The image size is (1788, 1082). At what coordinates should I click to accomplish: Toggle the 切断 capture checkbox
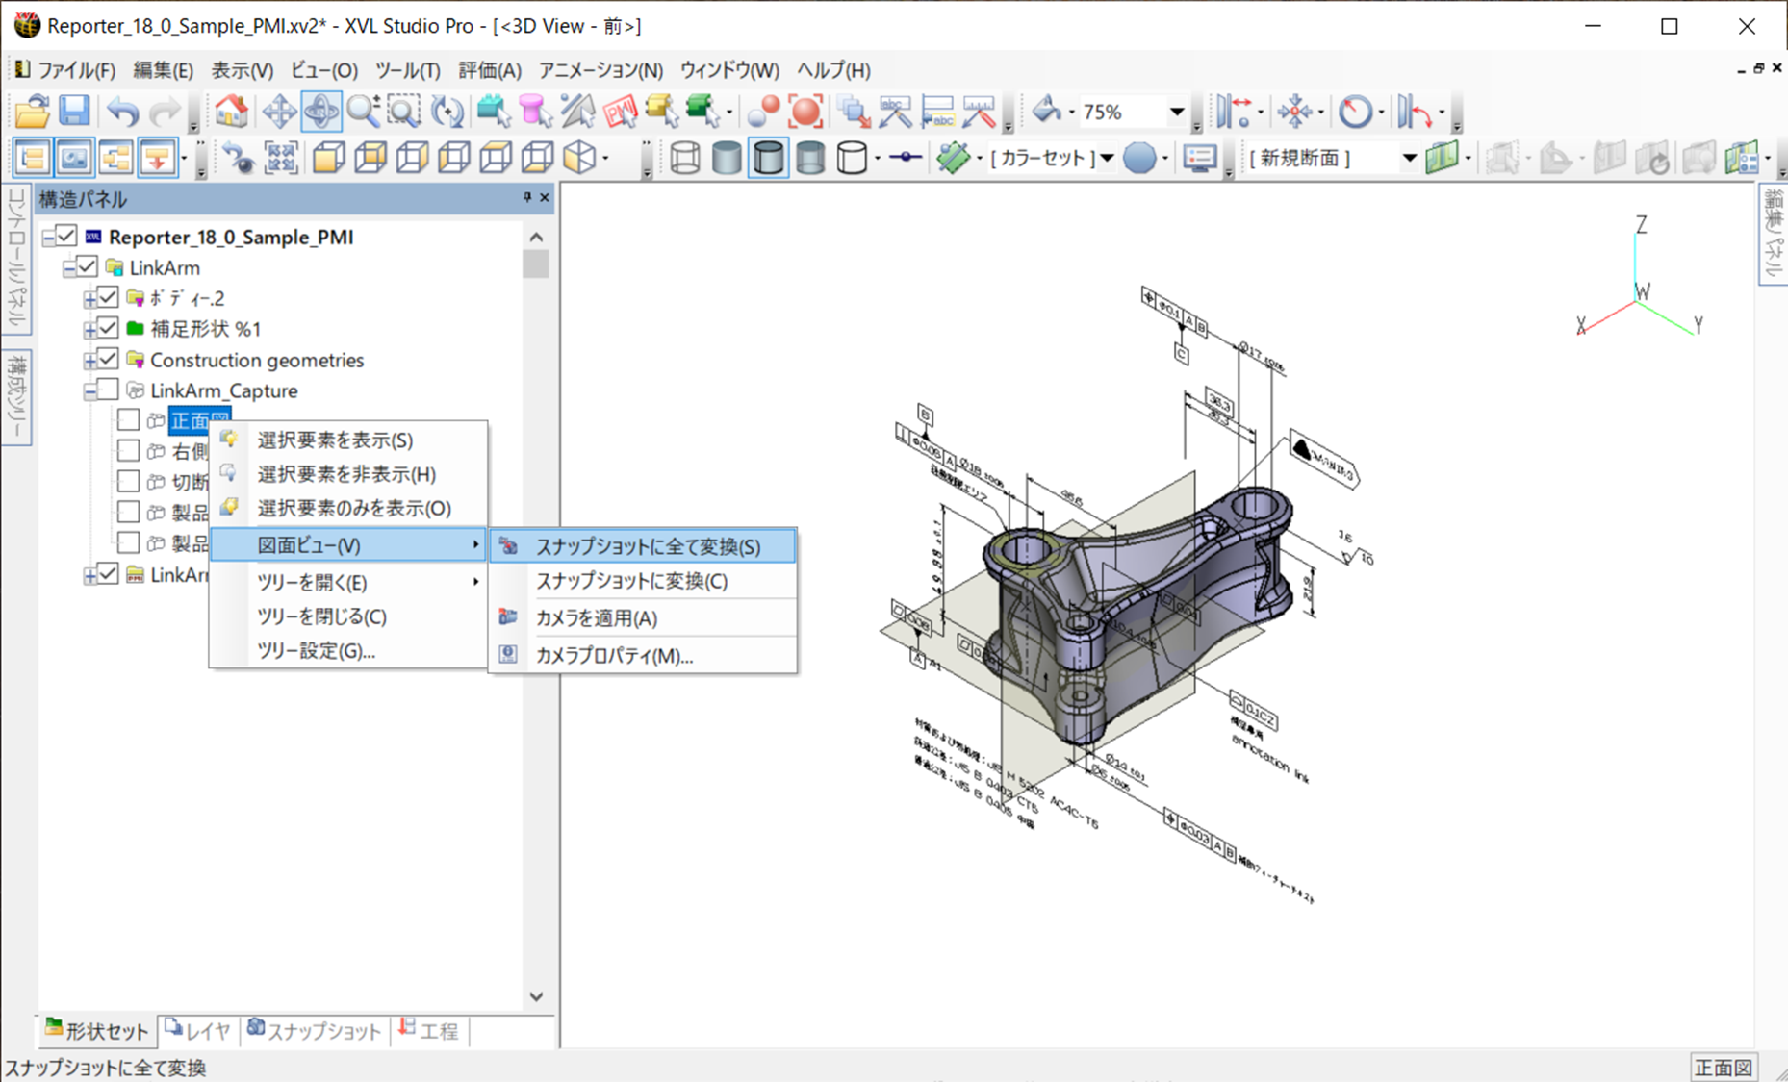click(x=128, y=481)
